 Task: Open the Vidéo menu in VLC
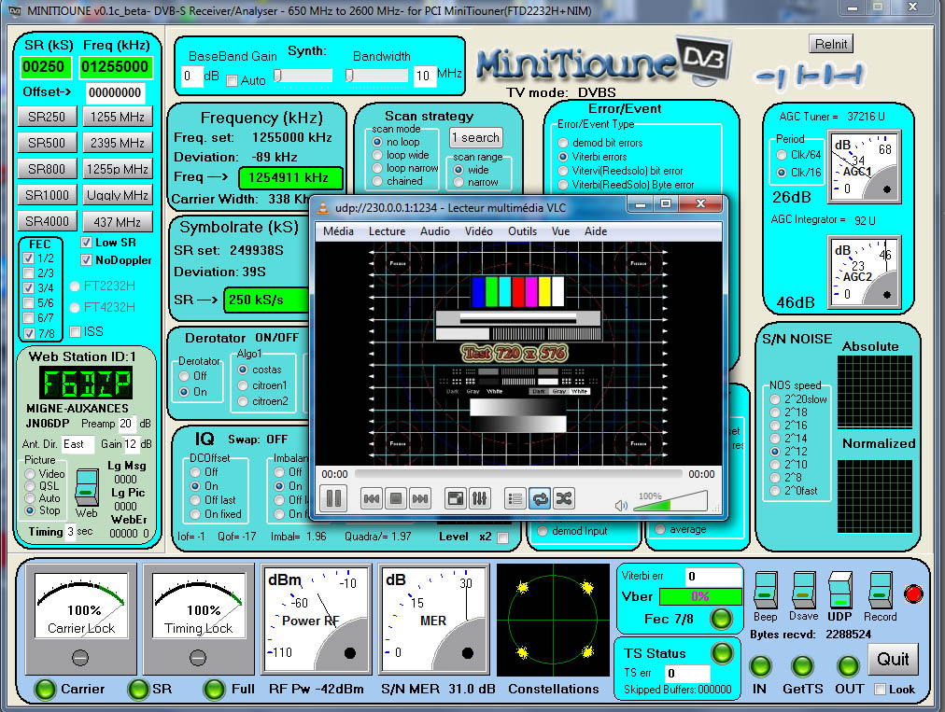[x=478, y=231]
